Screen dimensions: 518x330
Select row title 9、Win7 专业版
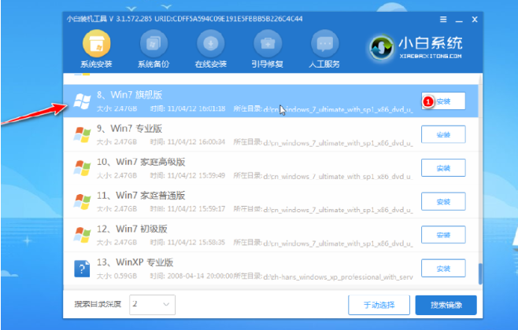[x=129, y=128]
